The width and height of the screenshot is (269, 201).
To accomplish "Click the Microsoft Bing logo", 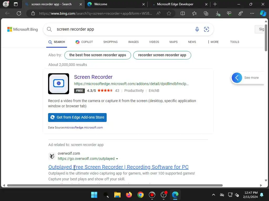I will pyautogui.click(x=23, y=29).
